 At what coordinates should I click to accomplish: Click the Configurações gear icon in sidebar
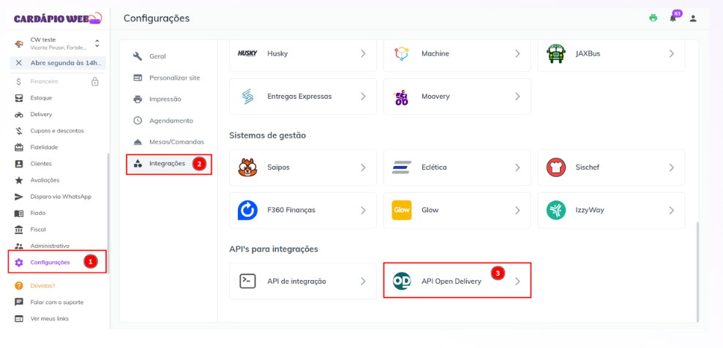[x=19, y=262]
